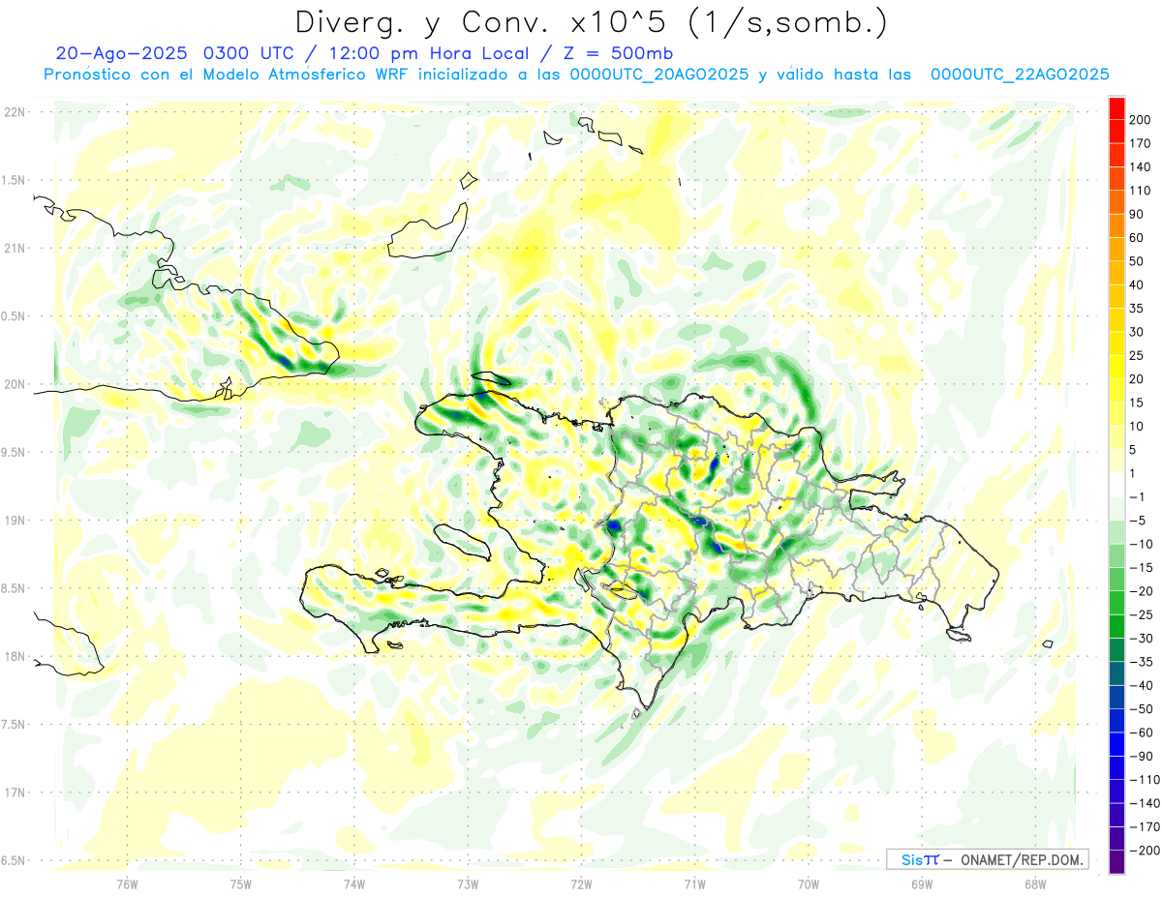1162x897 pixels.
Task: Click longitude label '75W'
Action: 241,882
